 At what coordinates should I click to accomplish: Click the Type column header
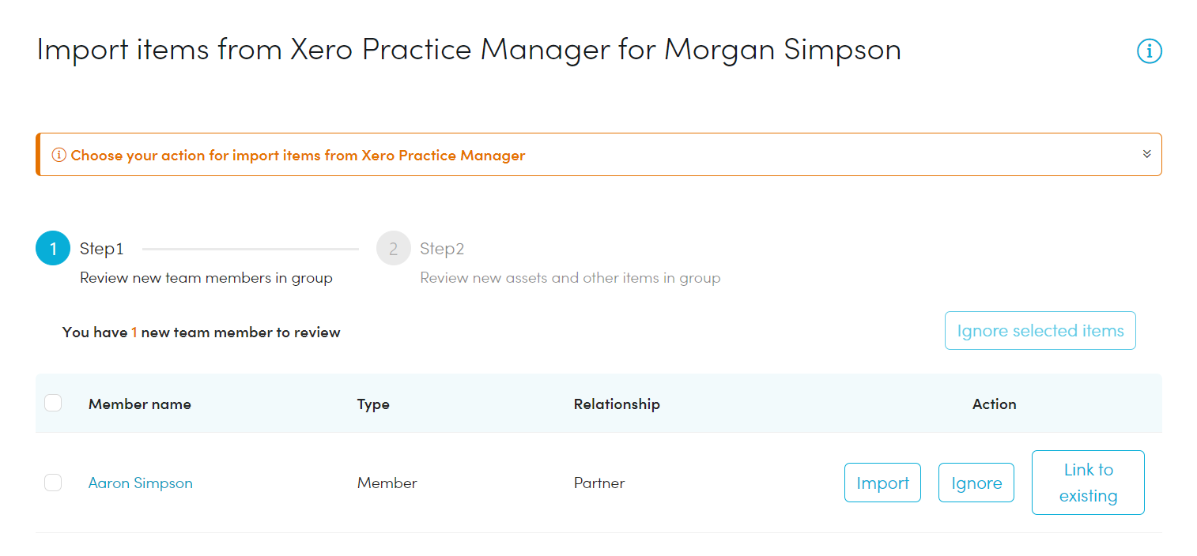pyautogui.click(x=373, y=404)
